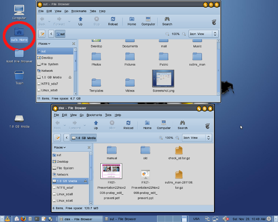The width and height of the screenshot is (278, 222).
Task: Open Tabs menu in sut File Browser
Action: pos(93,11)
